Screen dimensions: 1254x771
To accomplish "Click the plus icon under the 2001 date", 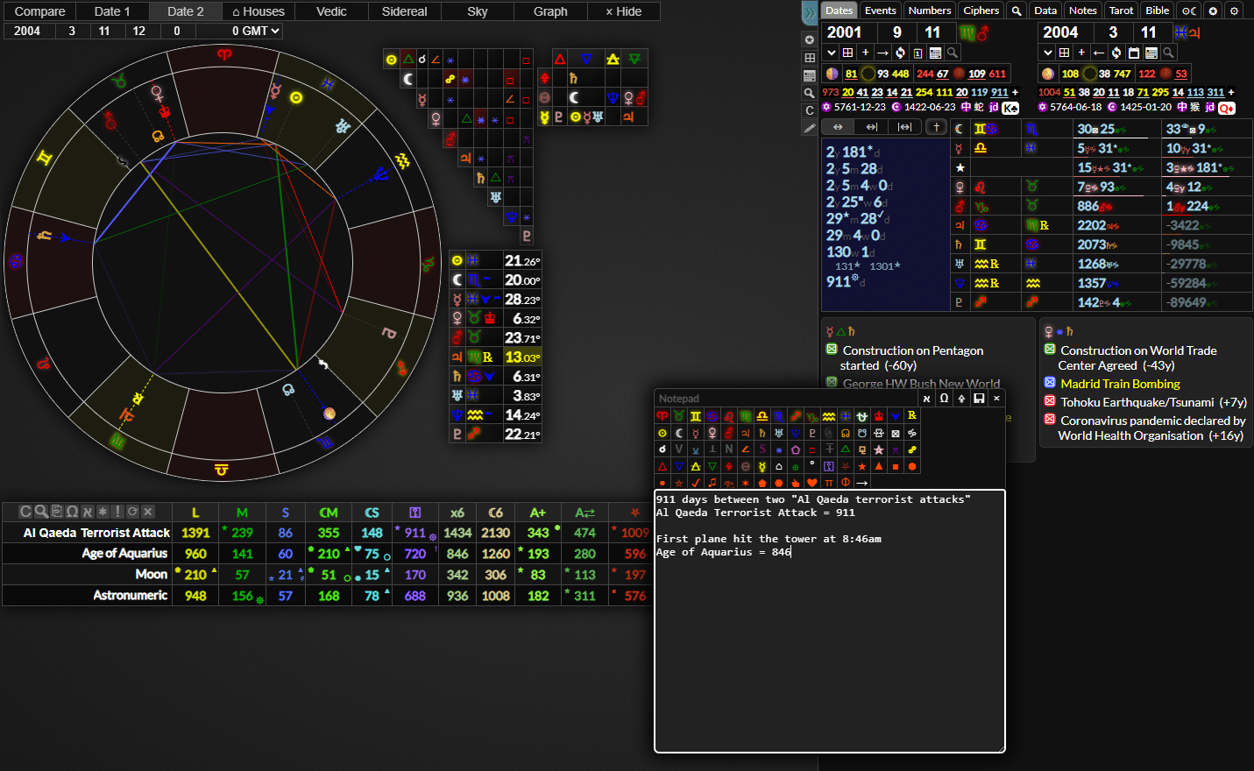I will 865,53.
